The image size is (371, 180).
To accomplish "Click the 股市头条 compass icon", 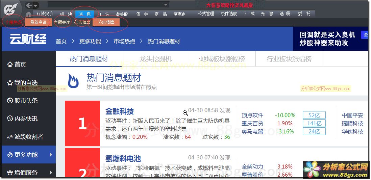I will tap(10, 101).
